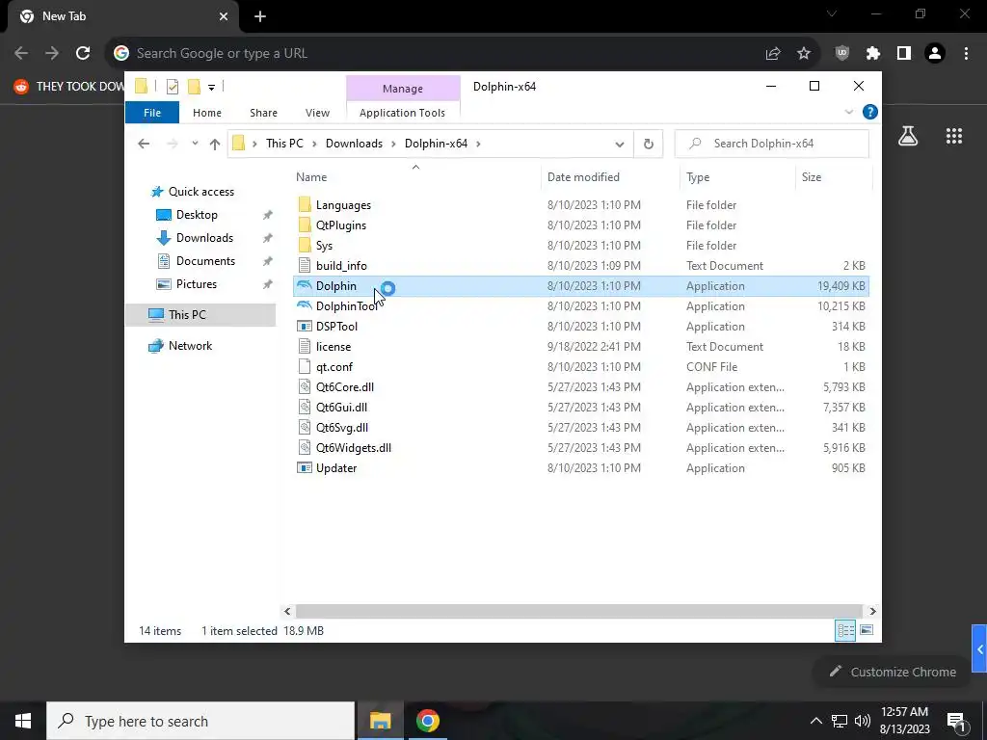This screenshot has width=987, height=740.
Task: Click the Explorer Help question mark icon
Action: (870, 112)
